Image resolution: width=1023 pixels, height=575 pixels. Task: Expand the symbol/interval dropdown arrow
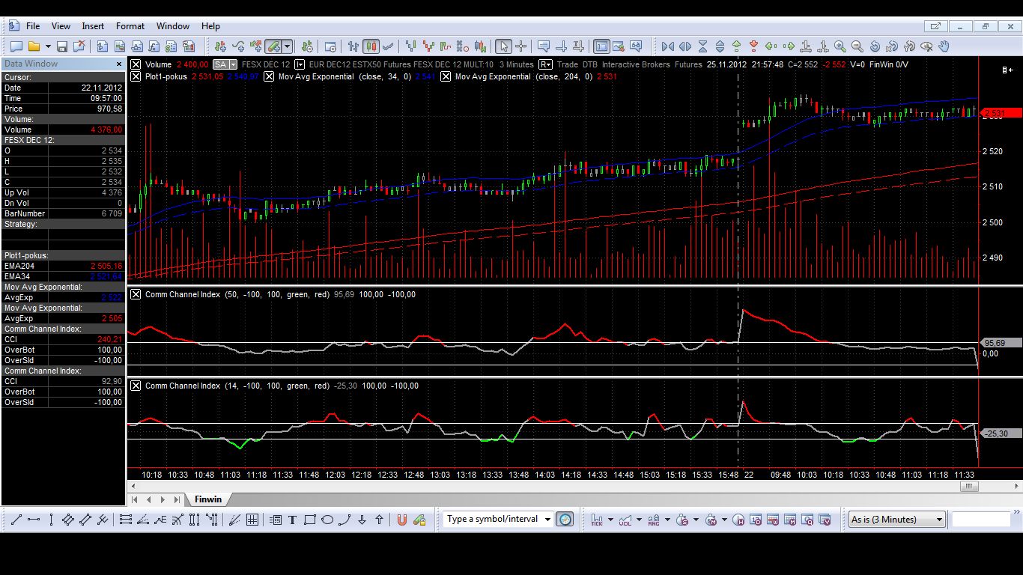(x=547, y=520)
